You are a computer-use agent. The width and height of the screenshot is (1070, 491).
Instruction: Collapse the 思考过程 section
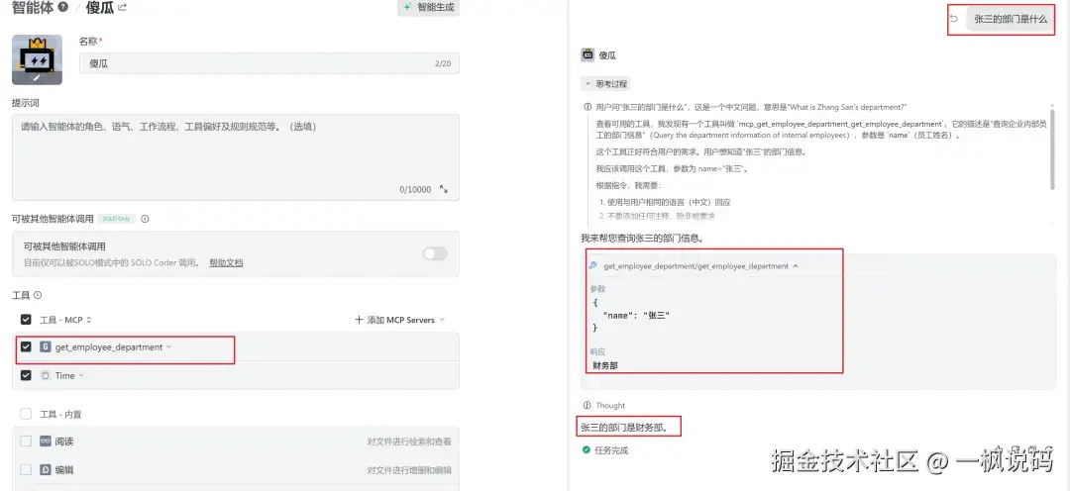[605, 84]
